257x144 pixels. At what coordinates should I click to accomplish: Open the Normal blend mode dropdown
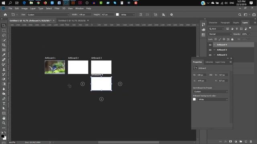220,34
